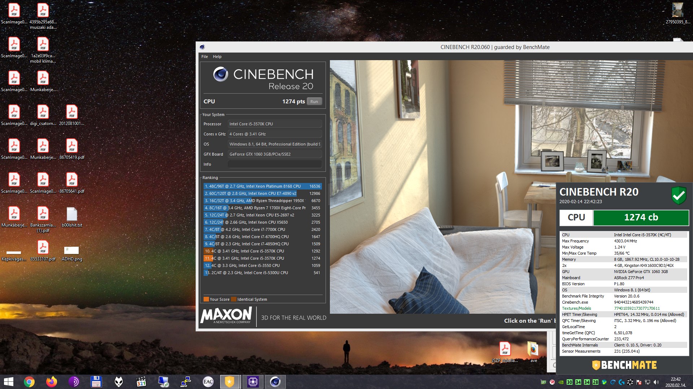Select ranking row 10 i5-3570K scoring 1292
Screen dimensions: 693x389
(262, 251)
